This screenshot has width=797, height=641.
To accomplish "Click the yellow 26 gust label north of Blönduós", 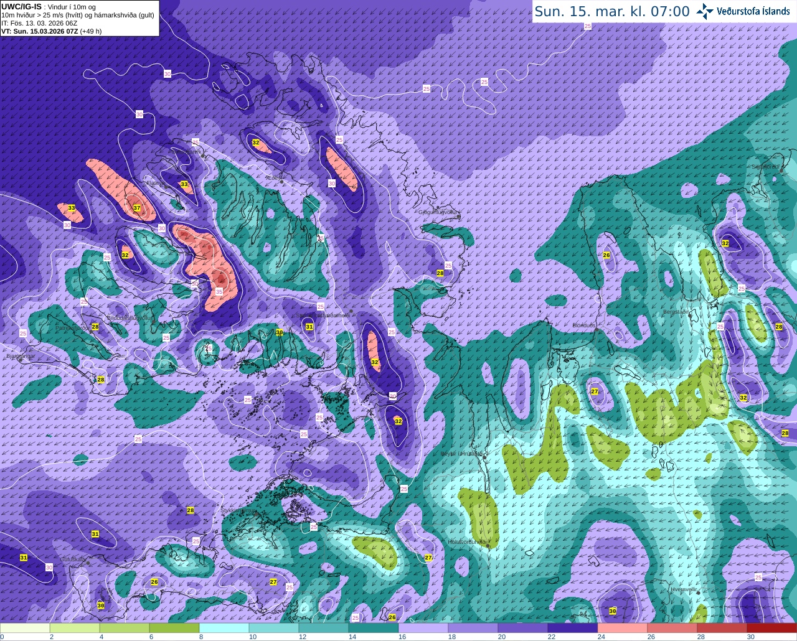I will 606,255.
